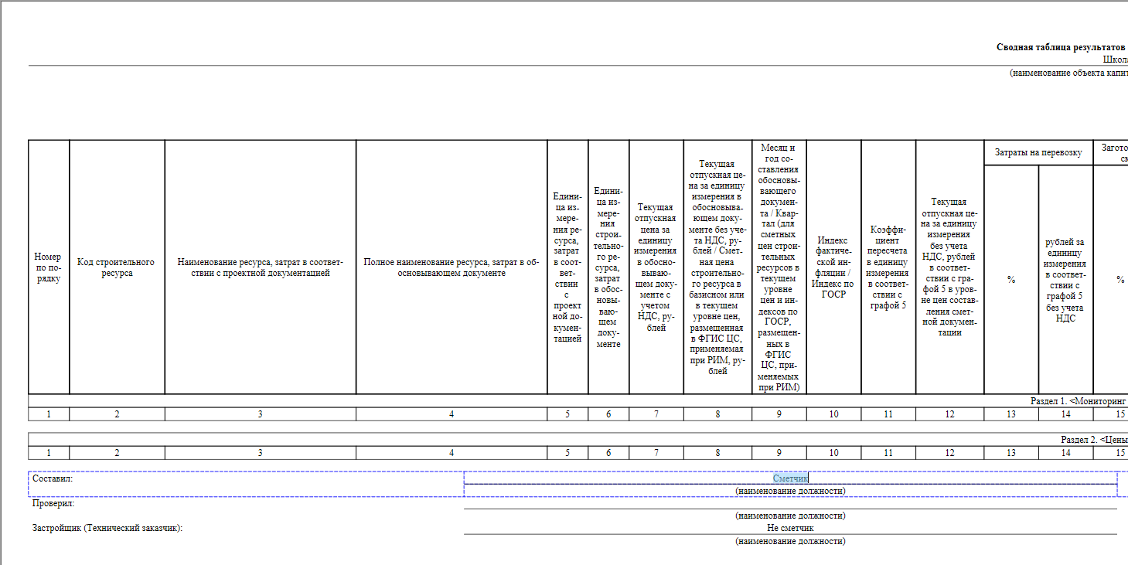This screenshot has width=1128, height=565.
Task: Select the "Составил:" label
Action: (x=53, y=479)
